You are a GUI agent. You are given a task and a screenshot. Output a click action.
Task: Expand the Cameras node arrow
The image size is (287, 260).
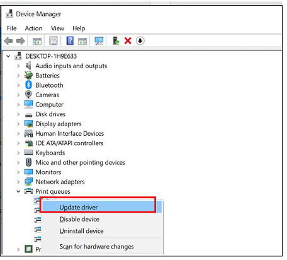pos(18,95)
